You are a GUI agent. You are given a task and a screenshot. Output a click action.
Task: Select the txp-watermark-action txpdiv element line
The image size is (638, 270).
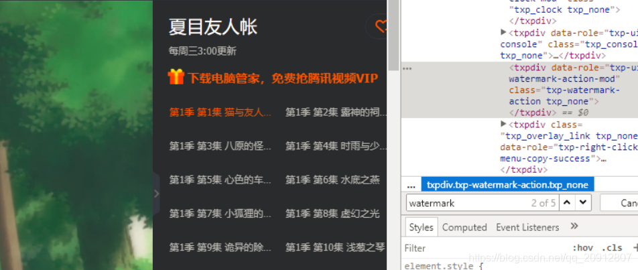tap(519, 90)
